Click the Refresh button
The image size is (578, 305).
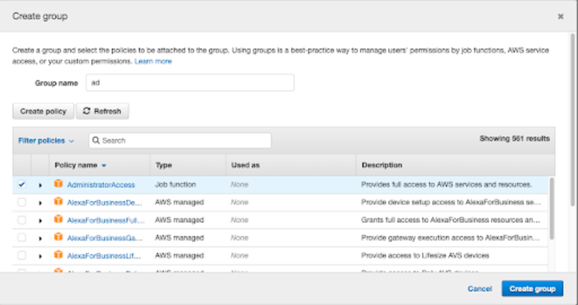click(103, 111)
